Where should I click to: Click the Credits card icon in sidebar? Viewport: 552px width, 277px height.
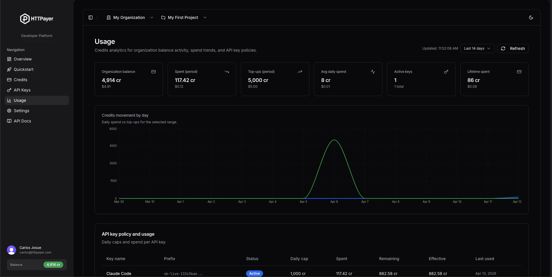pos(9,80)
